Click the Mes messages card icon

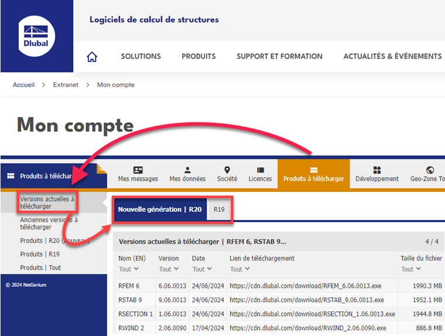click(x=138, y=170)
